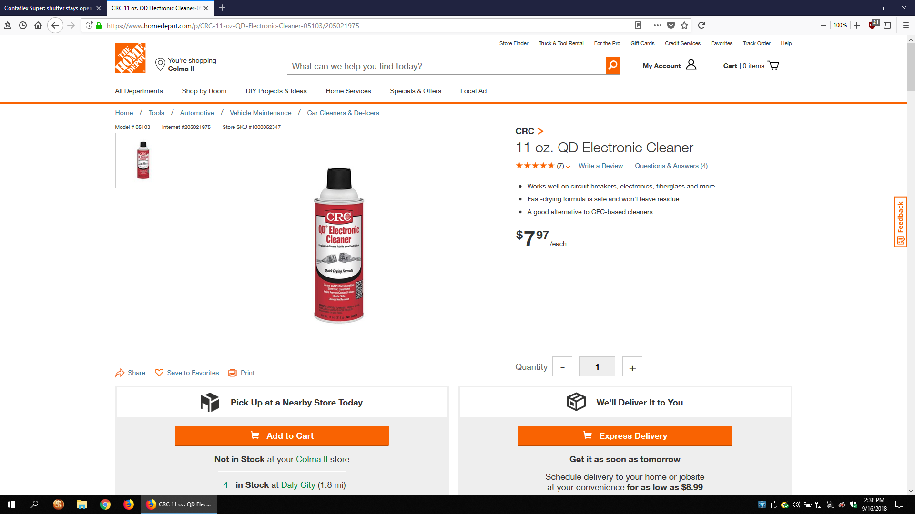Image resolution: width=915 pixels, height=514 pixels.
Task: Open the My Account person icon
Action: click(x=691, y=65)
